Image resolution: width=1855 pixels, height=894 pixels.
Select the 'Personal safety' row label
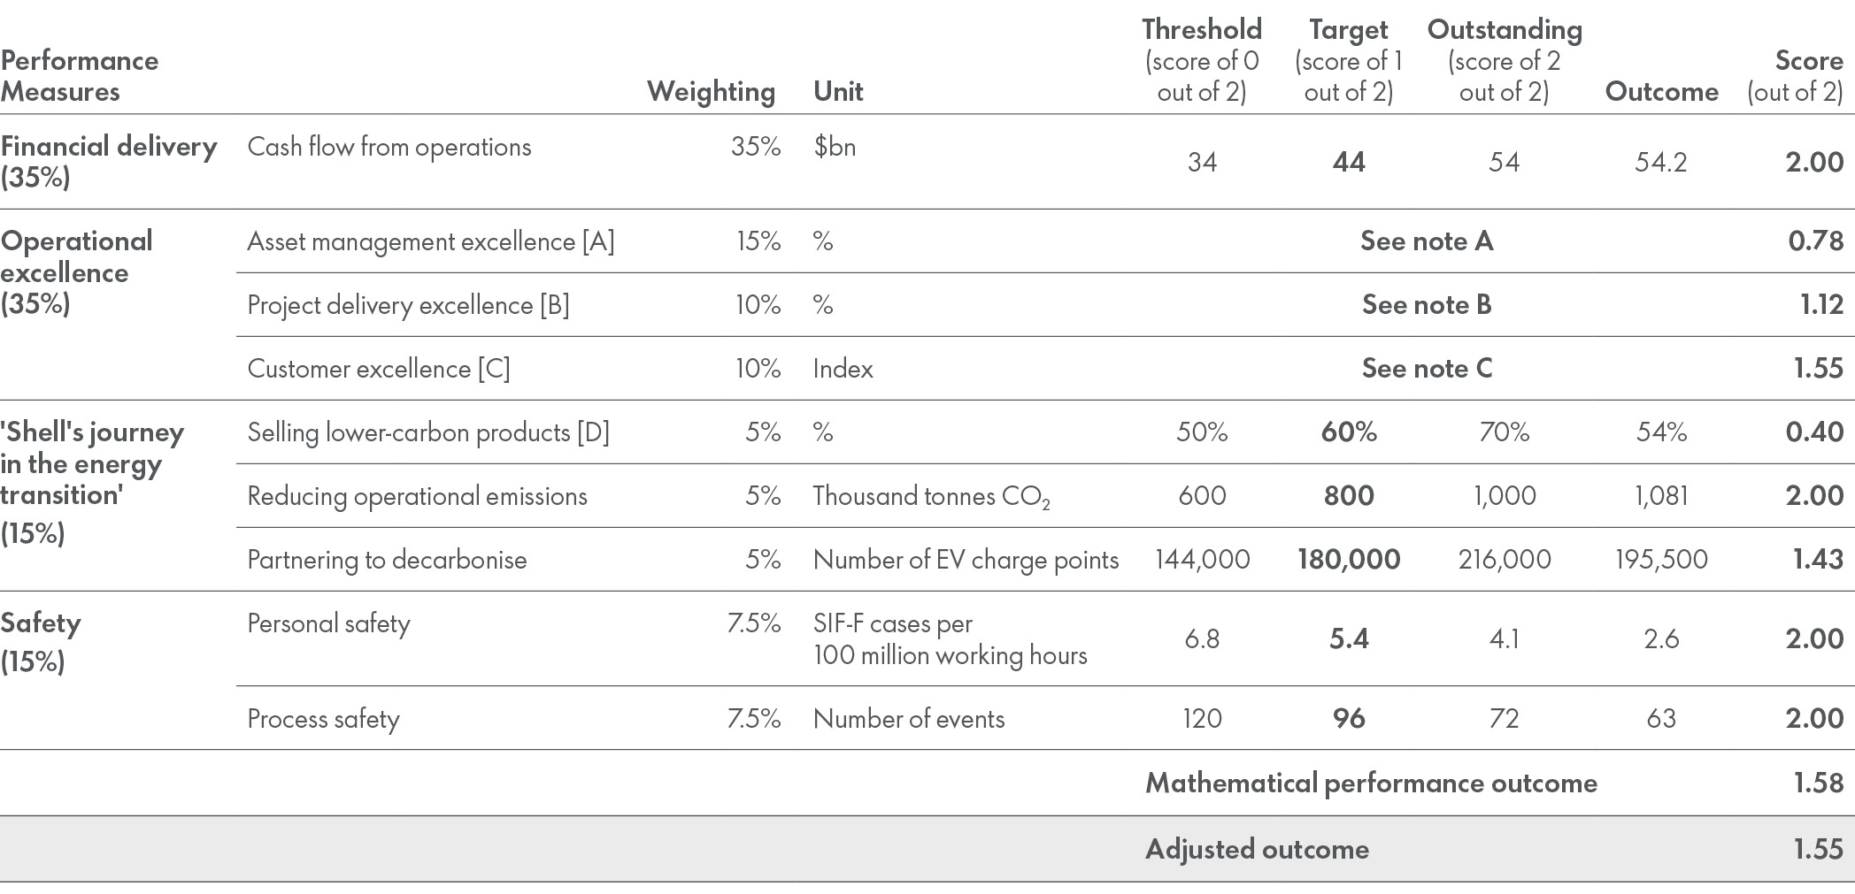[x=328, y=623]
